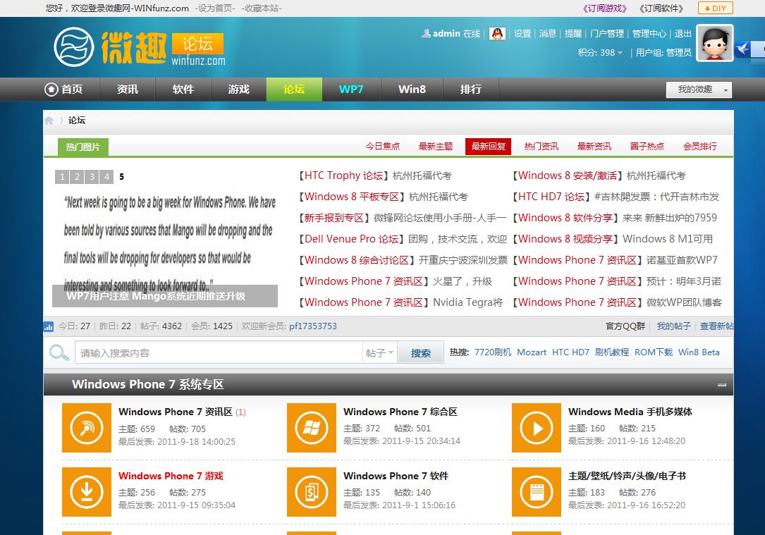765x535 pixels.
Task: Click 退出 to log out
Action: click(x=683, y=34)
